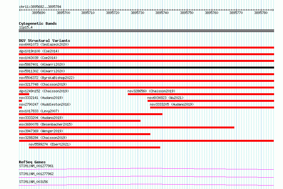
Task: Click the magenta line for STIM1|NM_003156
Action: click(x=146, y=185)
